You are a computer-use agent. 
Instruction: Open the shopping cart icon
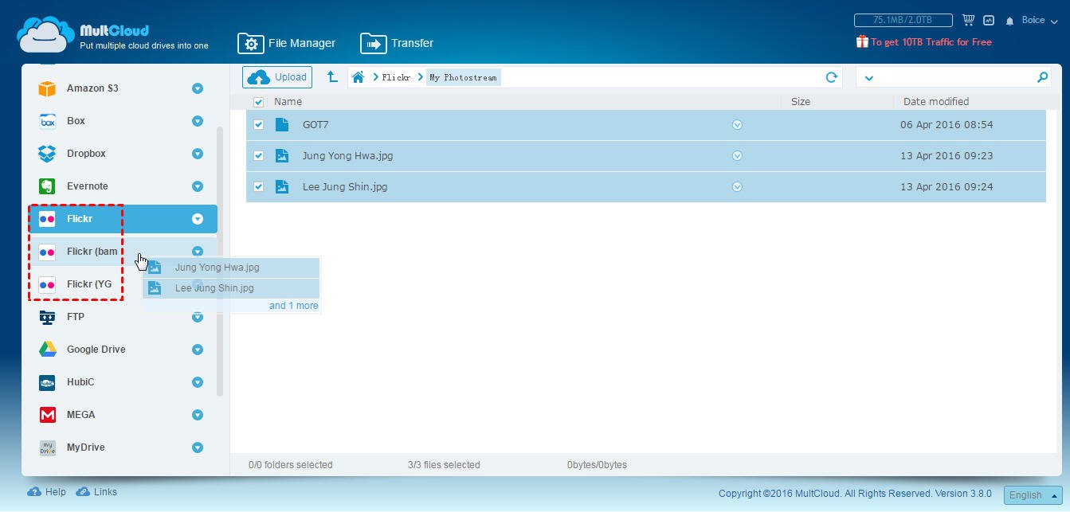click(x=968, y=20)
